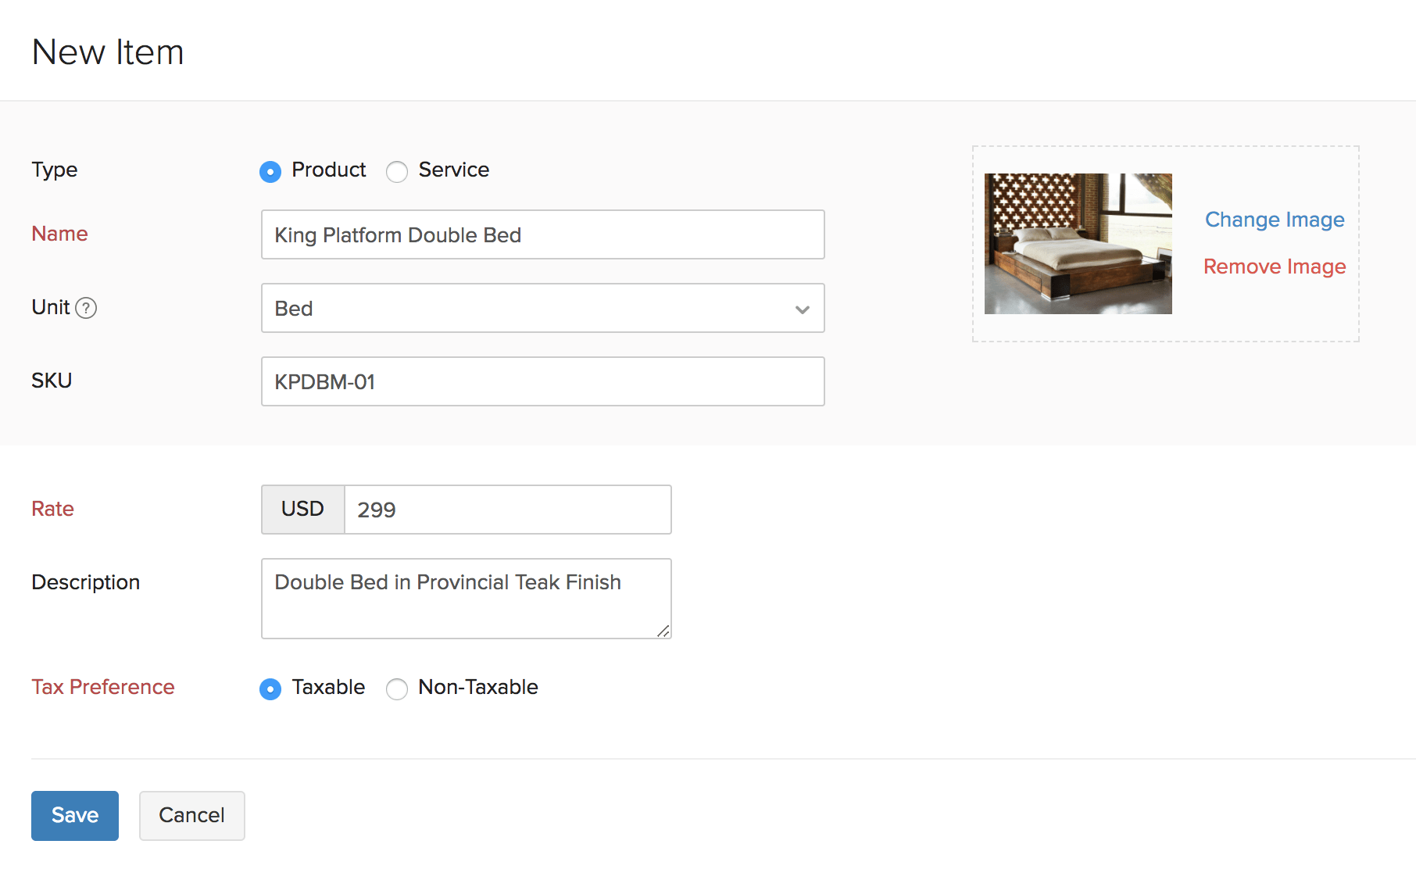Focus the Name field with King Platform
Viewport: 1416px width, 880px height.
coord(542,235)
